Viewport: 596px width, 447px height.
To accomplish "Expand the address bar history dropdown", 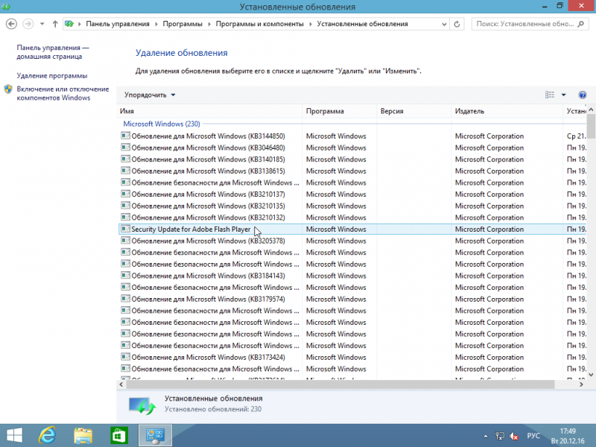I will [x=444, y=24].
